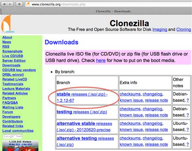The width and height of the screenshot is (192, 151).
Task: Open known issue link in alternative stable row
Action: pyautogui.click(x=131, y=130)
